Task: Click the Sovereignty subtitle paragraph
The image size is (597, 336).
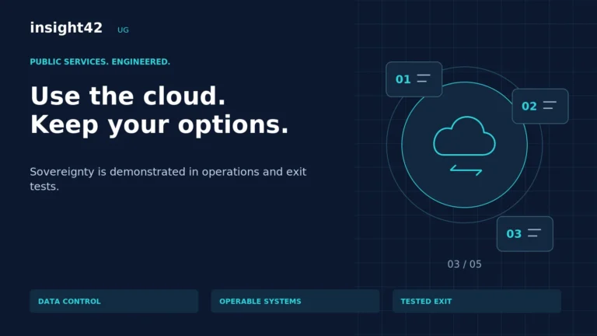Action: pos(168,179)
